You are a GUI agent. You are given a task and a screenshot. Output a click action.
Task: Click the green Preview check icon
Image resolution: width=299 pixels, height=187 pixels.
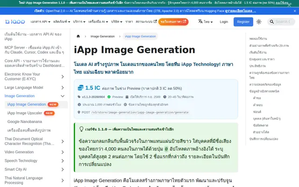coord(109,97)
